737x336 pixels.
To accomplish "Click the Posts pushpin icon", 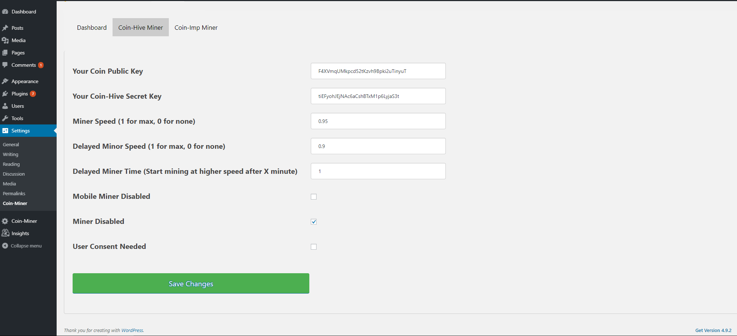I will click(x=5, y=28).
